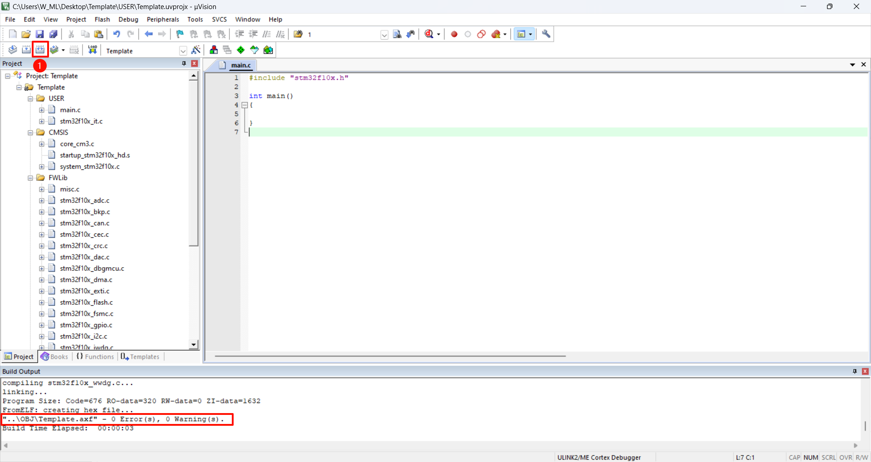Indent selected lines icon
Viewport: 871px width, 462px height.
[240, 34]
